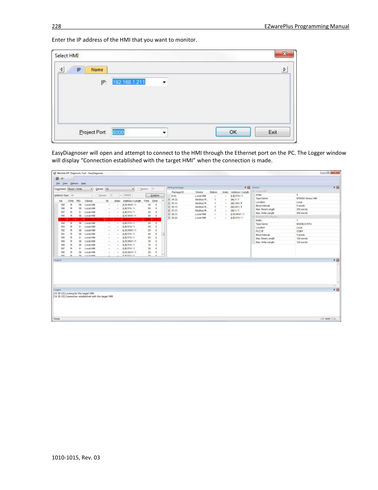Pin the Devices panel
This screenshot has height=490, width=378.
coord(334,188)
